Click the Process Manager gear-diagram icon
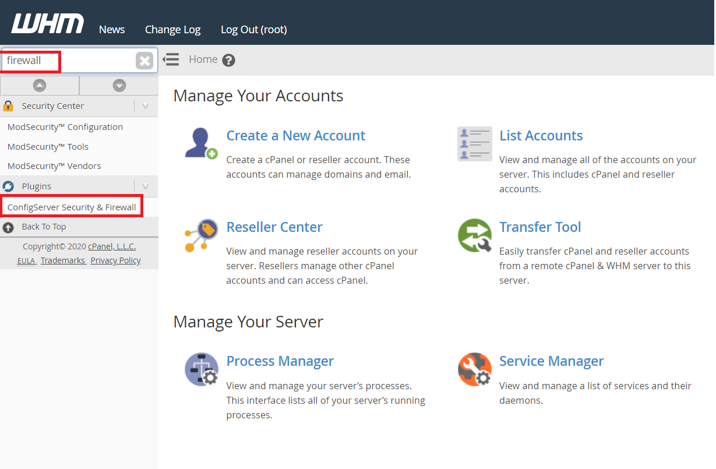Screen dimensions: 716x469 (x=202, y=369)
